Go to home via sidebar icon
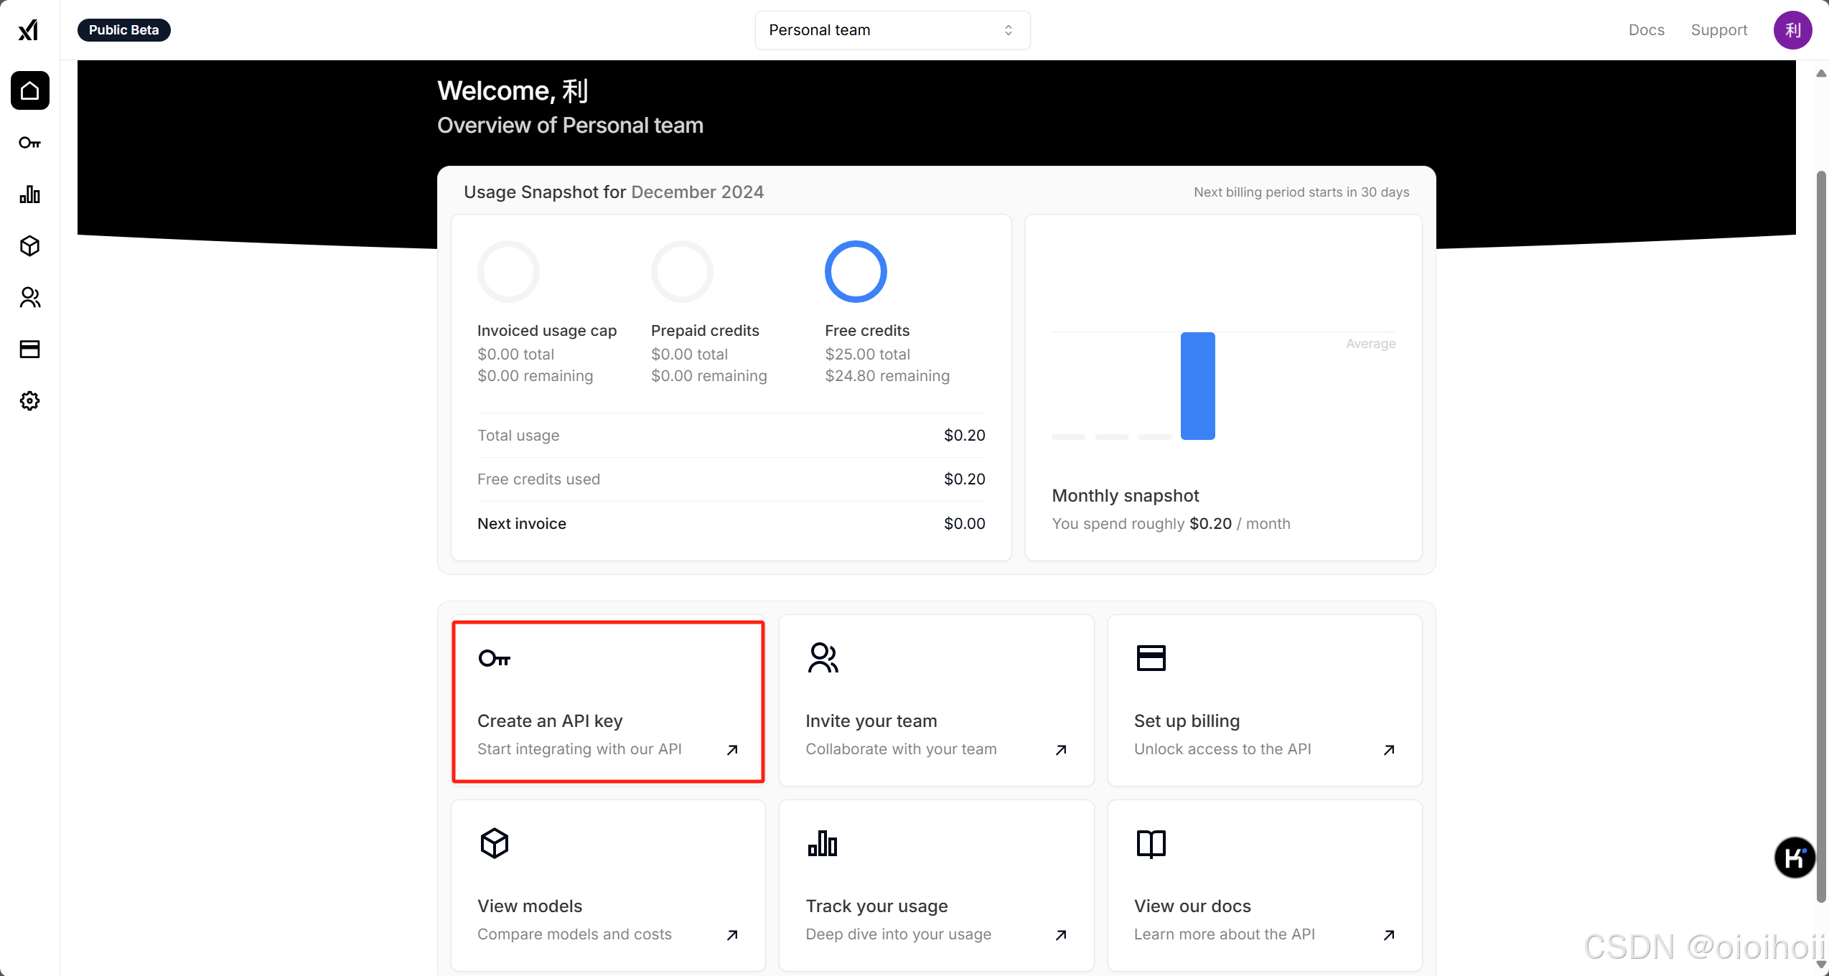Screen dimensions: 1829x976 (29, 90)
